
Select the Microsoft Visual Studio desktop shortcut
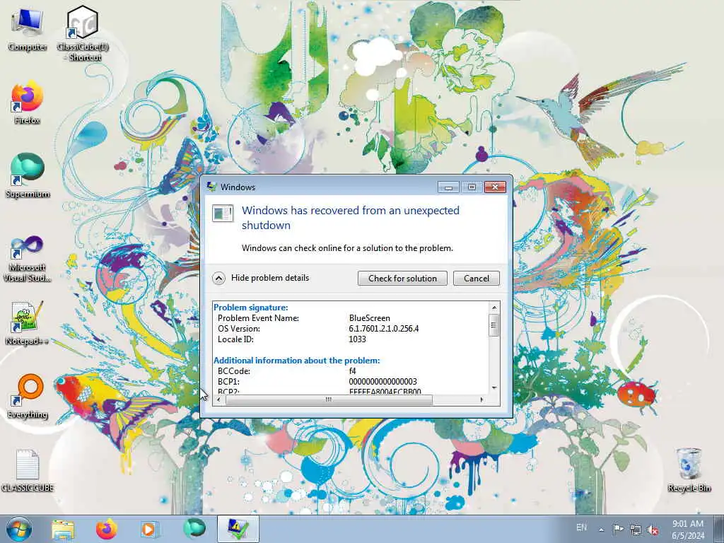[x=28, y=259]
